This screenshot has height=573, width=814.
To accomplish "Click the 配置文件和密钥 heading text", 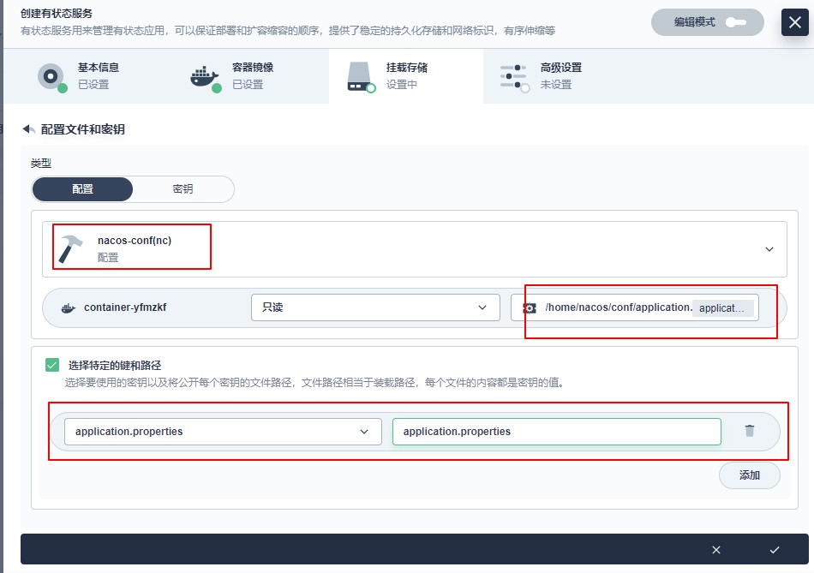I will (82, 129).
